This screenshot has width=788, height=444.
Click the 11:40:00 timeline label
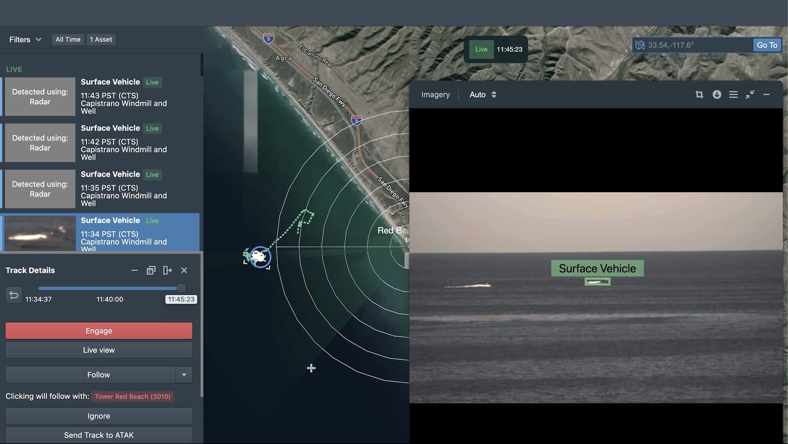pos(110,299)
